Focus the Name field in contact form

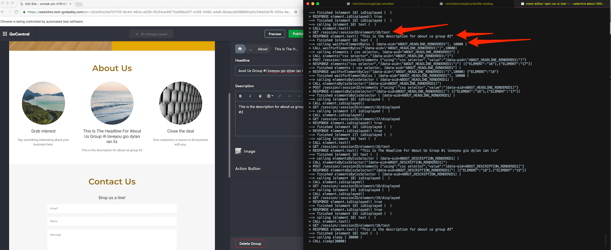click(112, 221)
